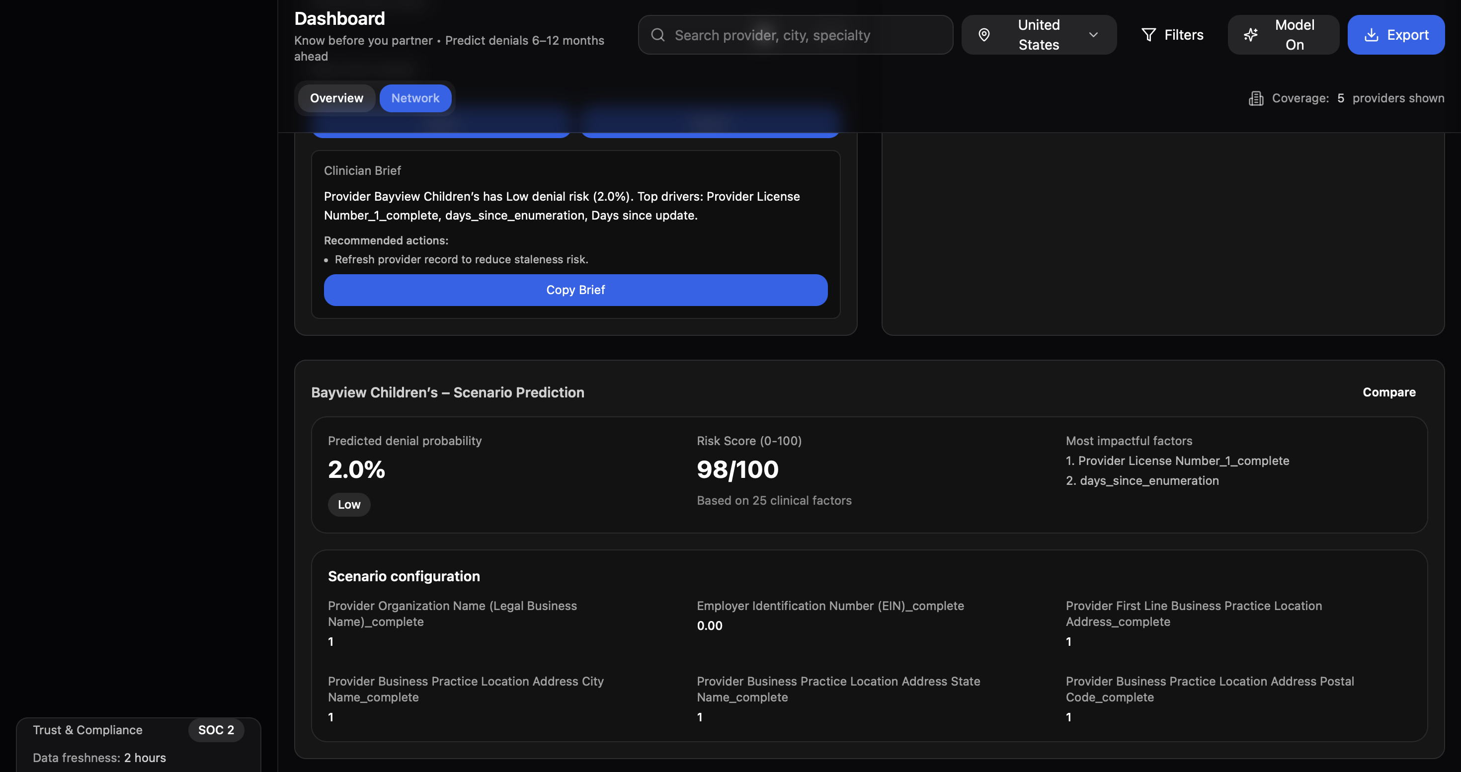Click the location pin icon
Image resolution: width=1461 pixels, height=772 pixels.
[x=984, y=35]
